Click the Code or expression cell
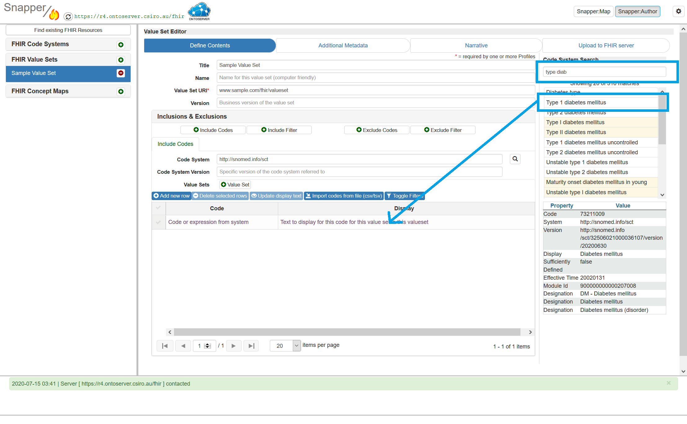Viewport: 687px width, 424px height. [x=222, y=222]
